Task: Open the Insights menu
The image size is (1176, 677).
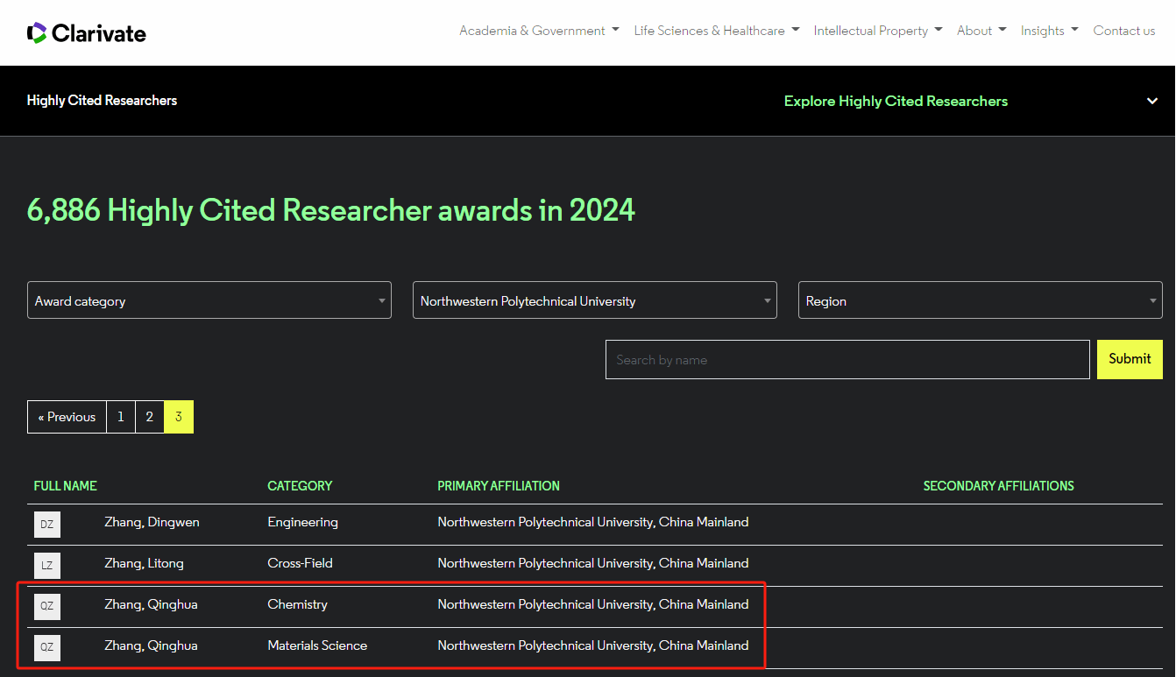Action: coord(1049,31)
